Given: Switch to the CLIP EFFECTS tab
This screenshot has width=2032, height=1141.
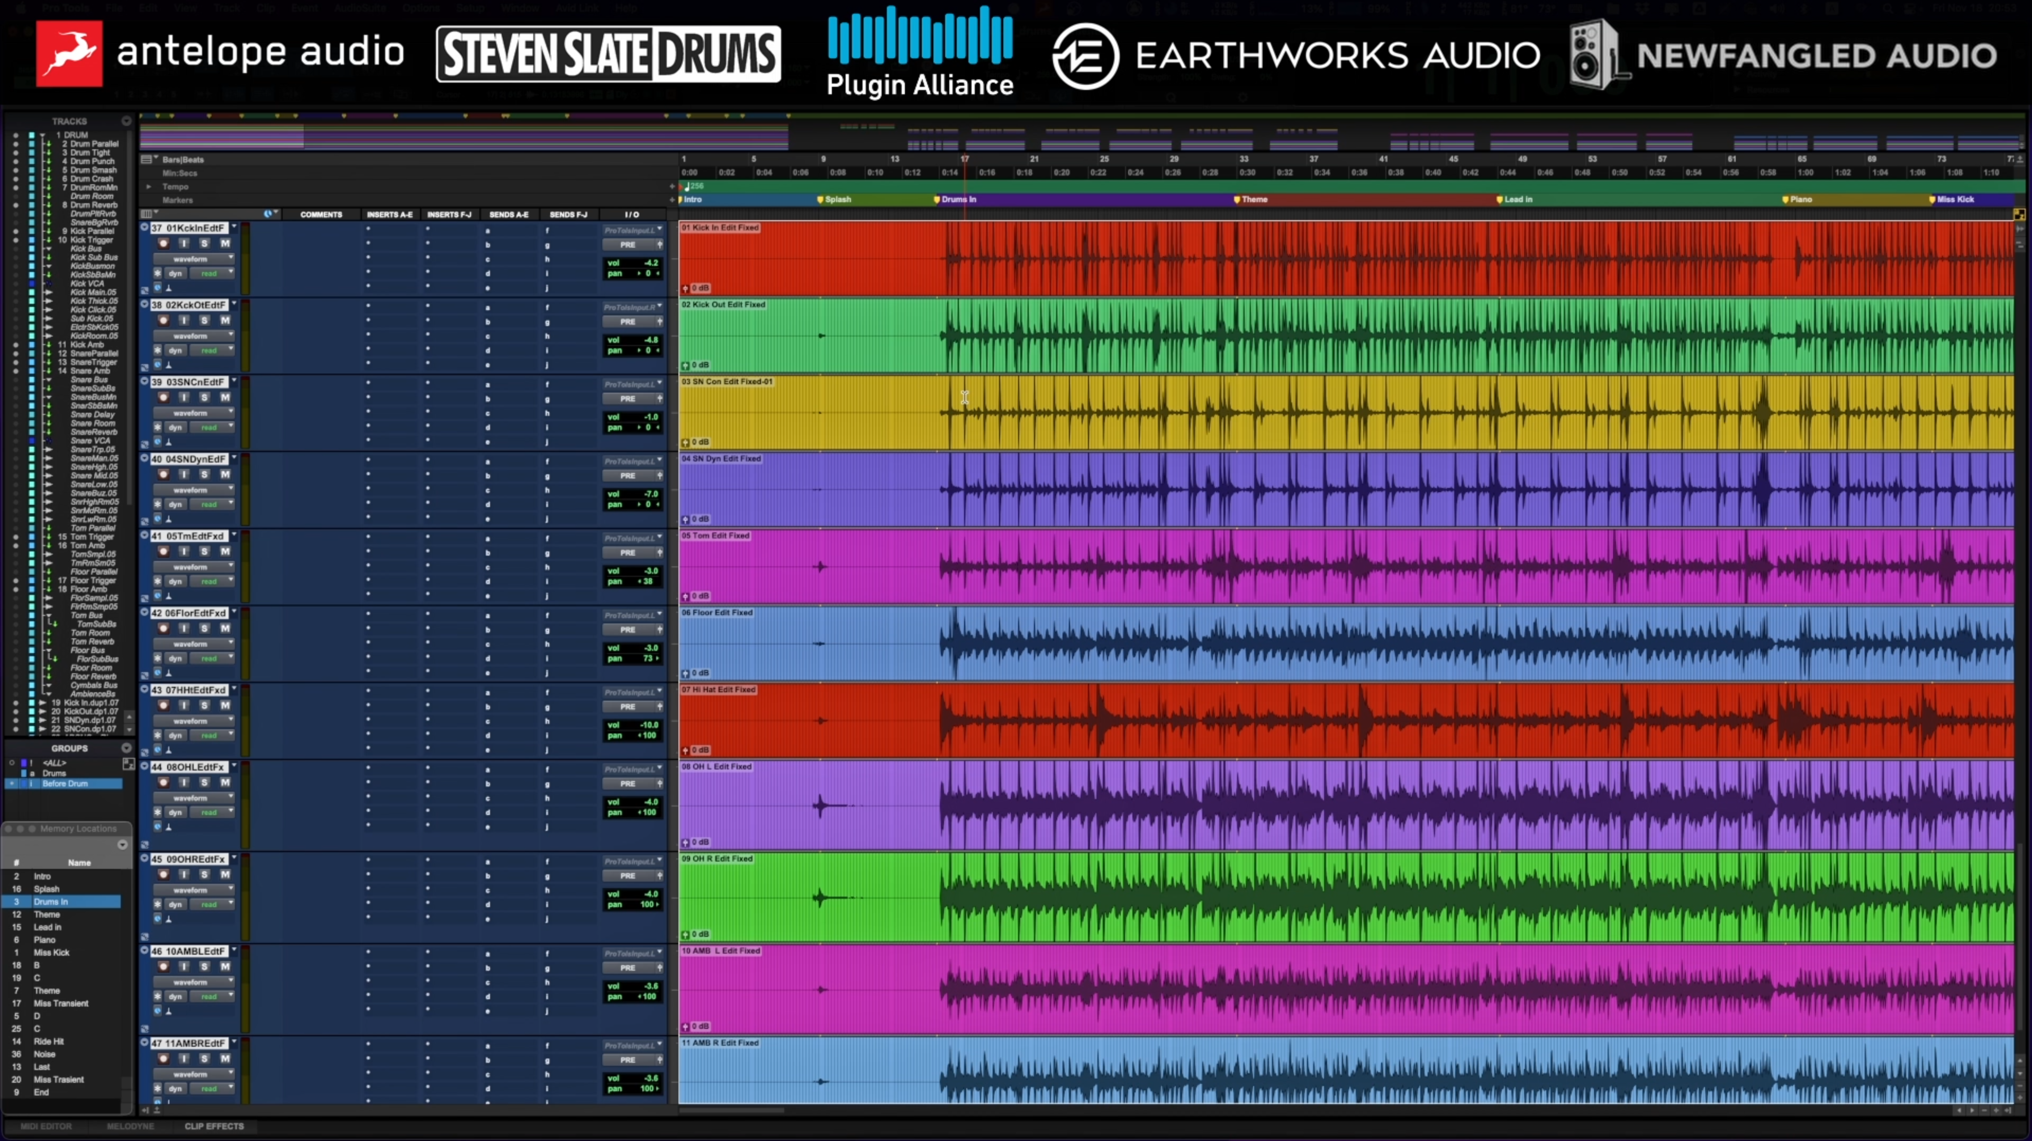Looking at the screenshot, I should 214,1127.
